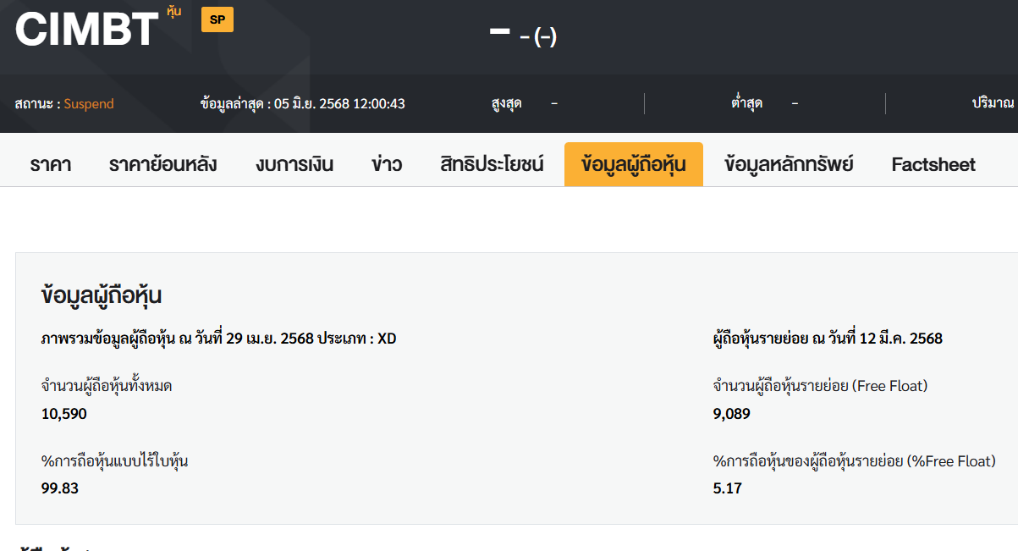This screenshot has height=551, width=1018.
Task: Click the free float shareholders value 9,089
Action: 732,414
